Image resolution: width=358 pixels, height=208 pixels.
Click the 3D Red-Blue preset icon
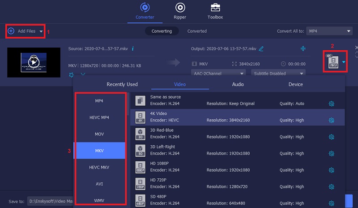coord(140,134)
